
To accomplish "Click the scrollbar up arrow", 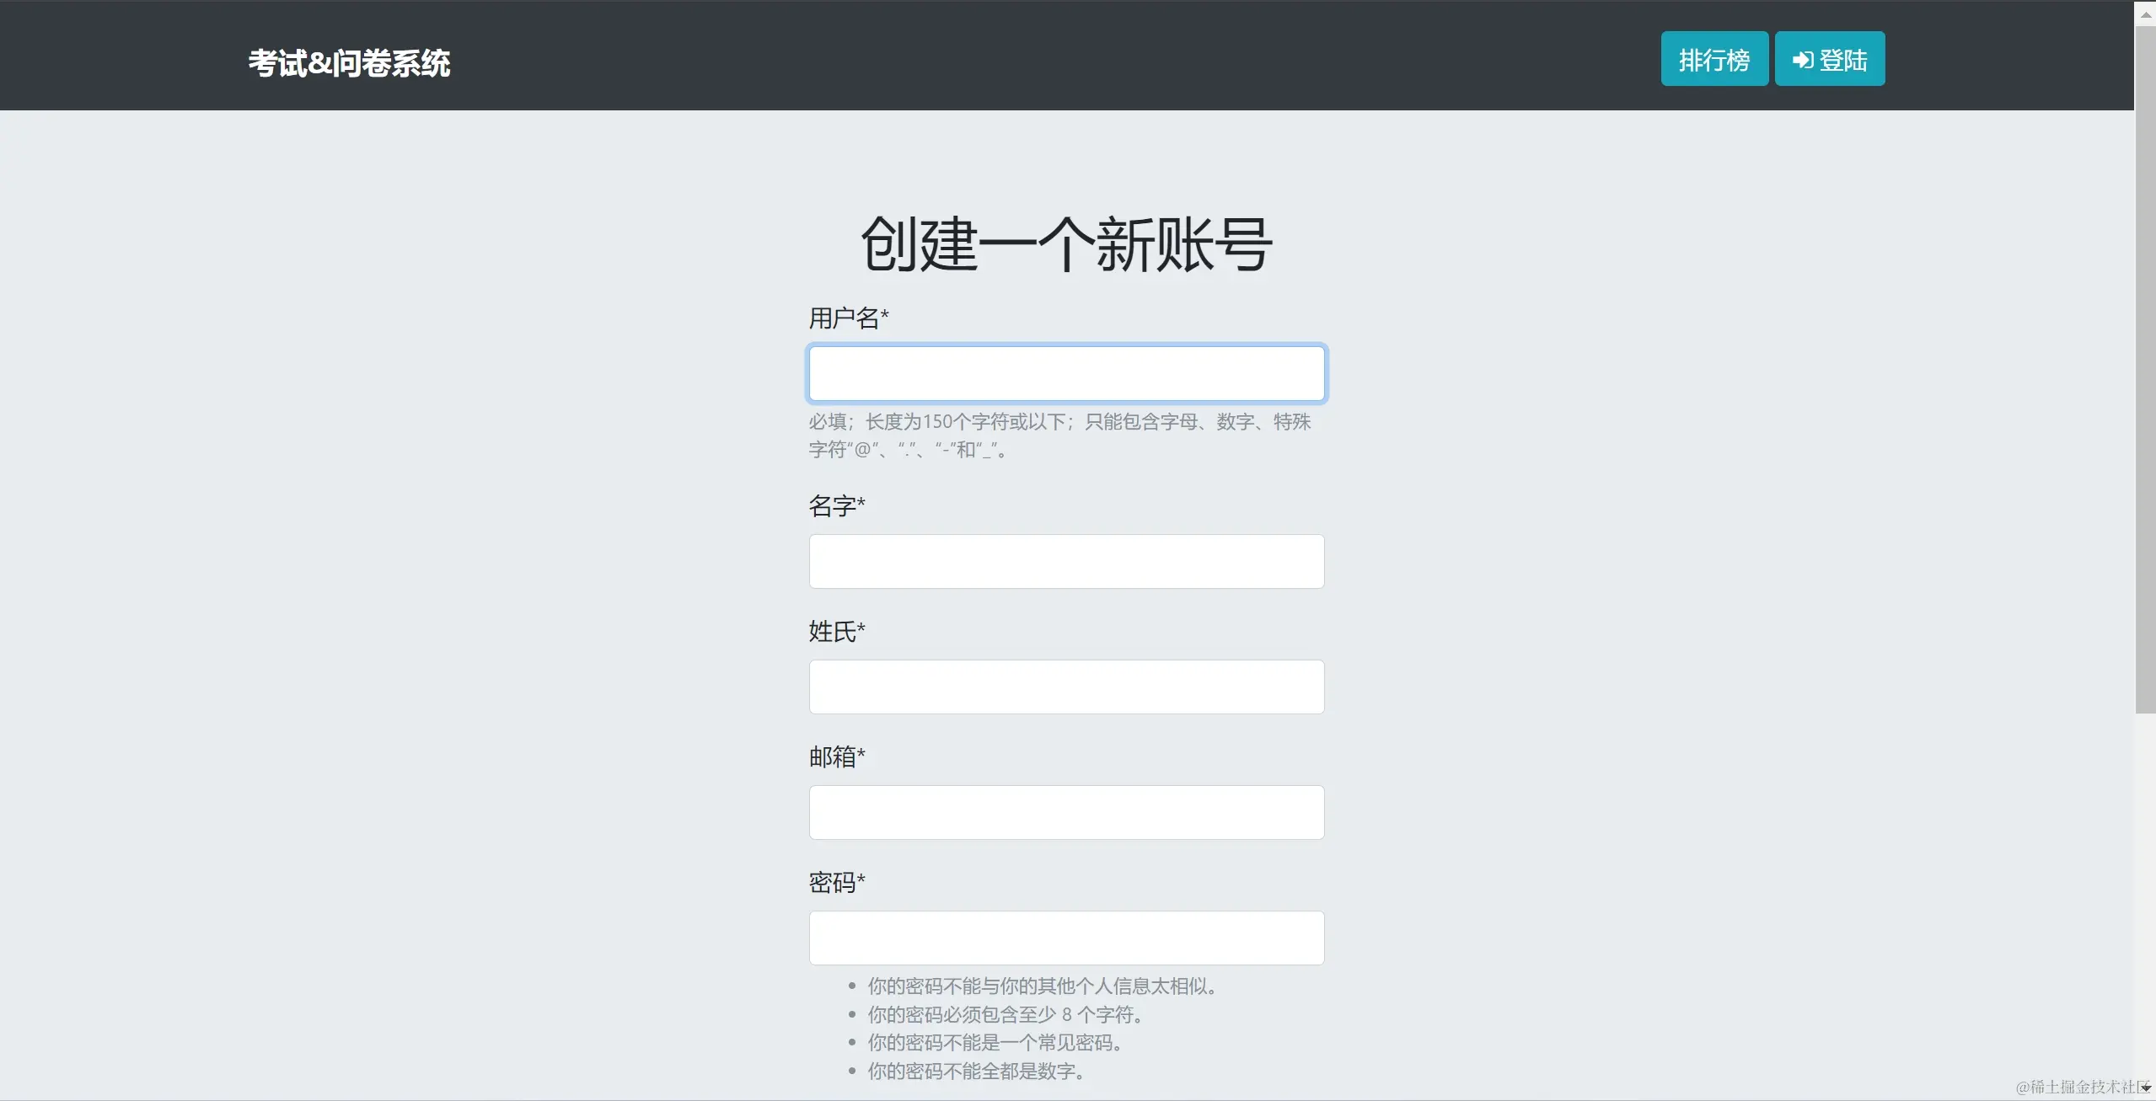I will (2146, 14).
